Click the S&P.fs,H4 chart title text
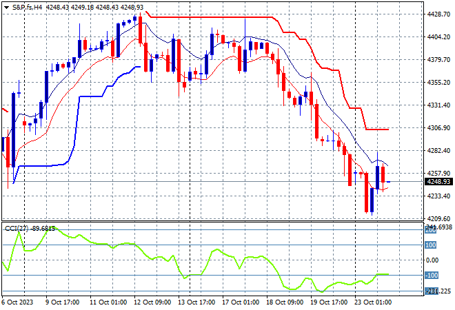The height and width of the screenshot is (310, 455). click(28, 6)
